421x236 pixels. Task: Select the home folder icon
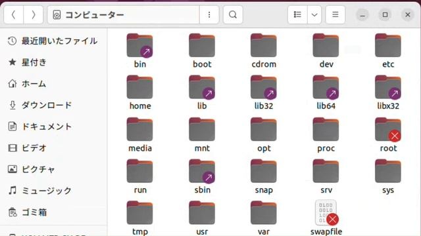[139, 87]
